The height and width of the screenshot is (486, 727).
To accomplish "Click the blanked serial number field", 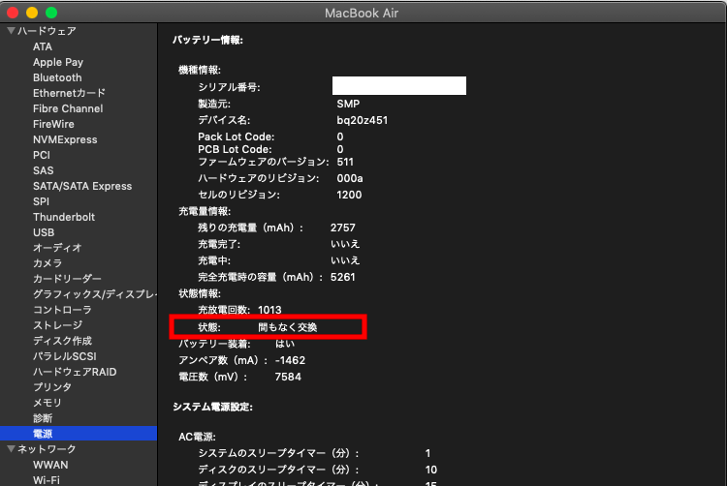I will click(399, 85).
